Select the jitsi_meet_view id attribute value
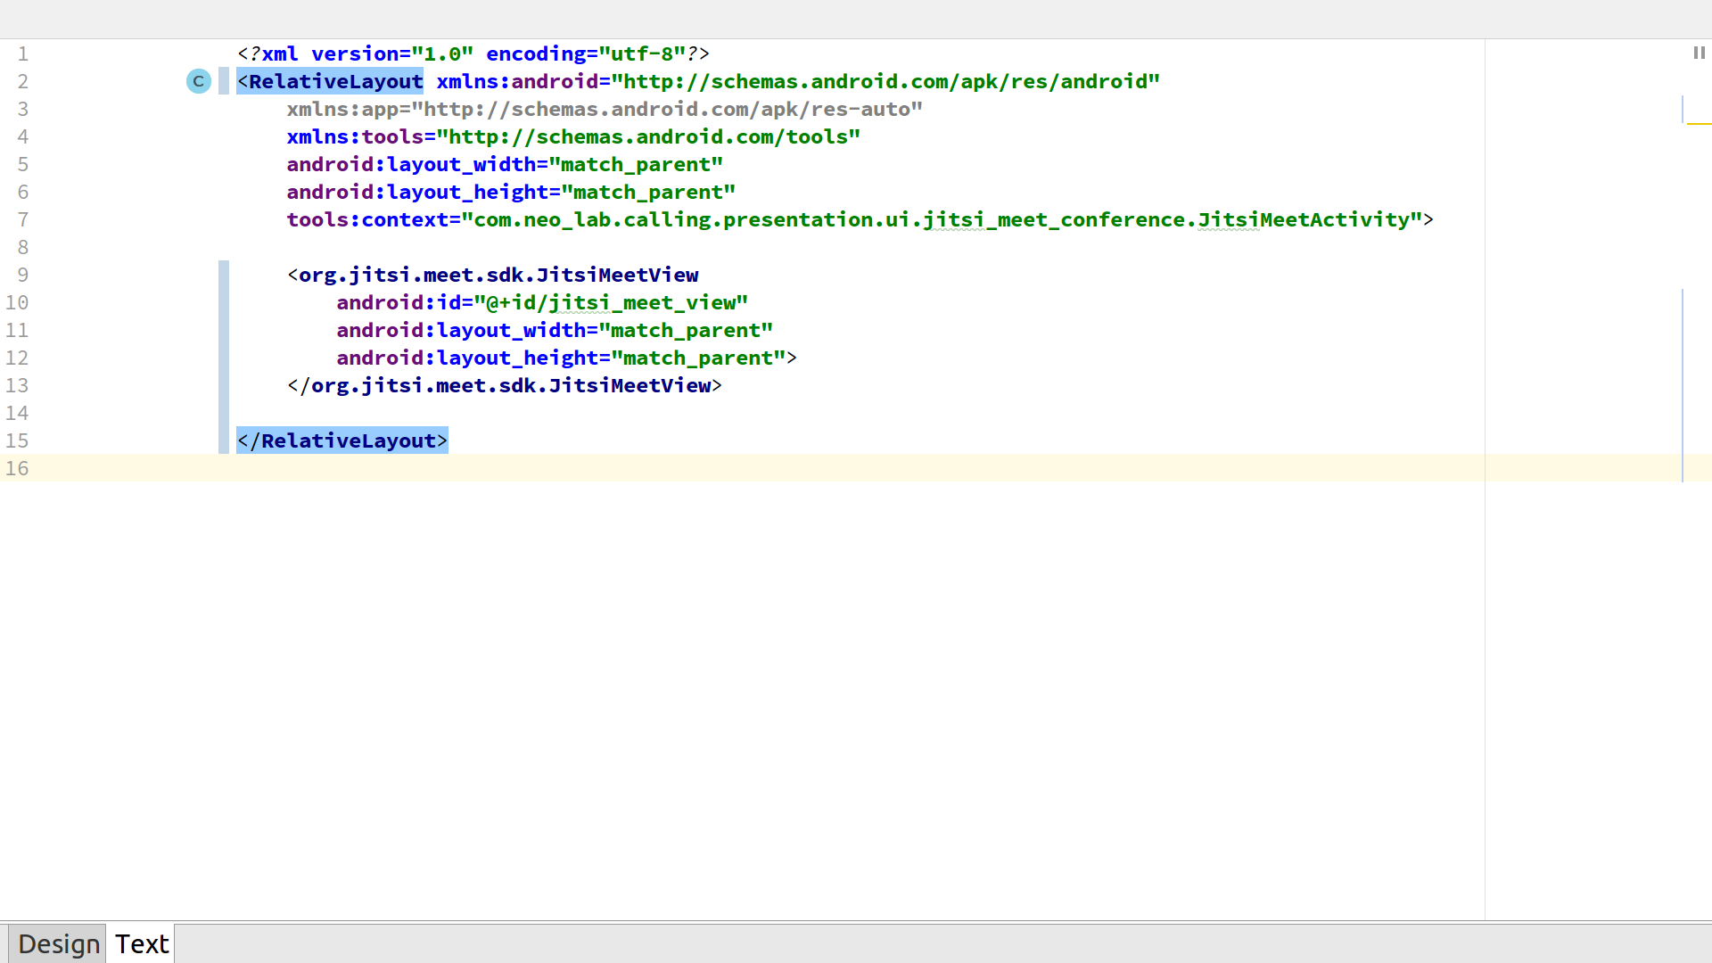1712x963 pixels. point(611,302)
